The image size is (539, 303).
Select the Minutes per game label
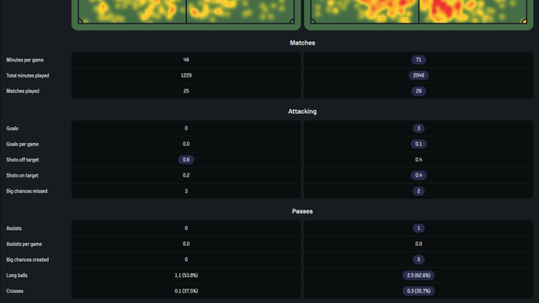pos(24,60)
